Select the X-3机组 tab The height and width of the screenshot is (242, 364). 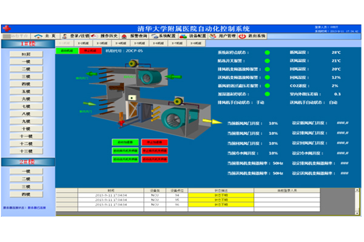pyautogui.click(x=102, y=44)
